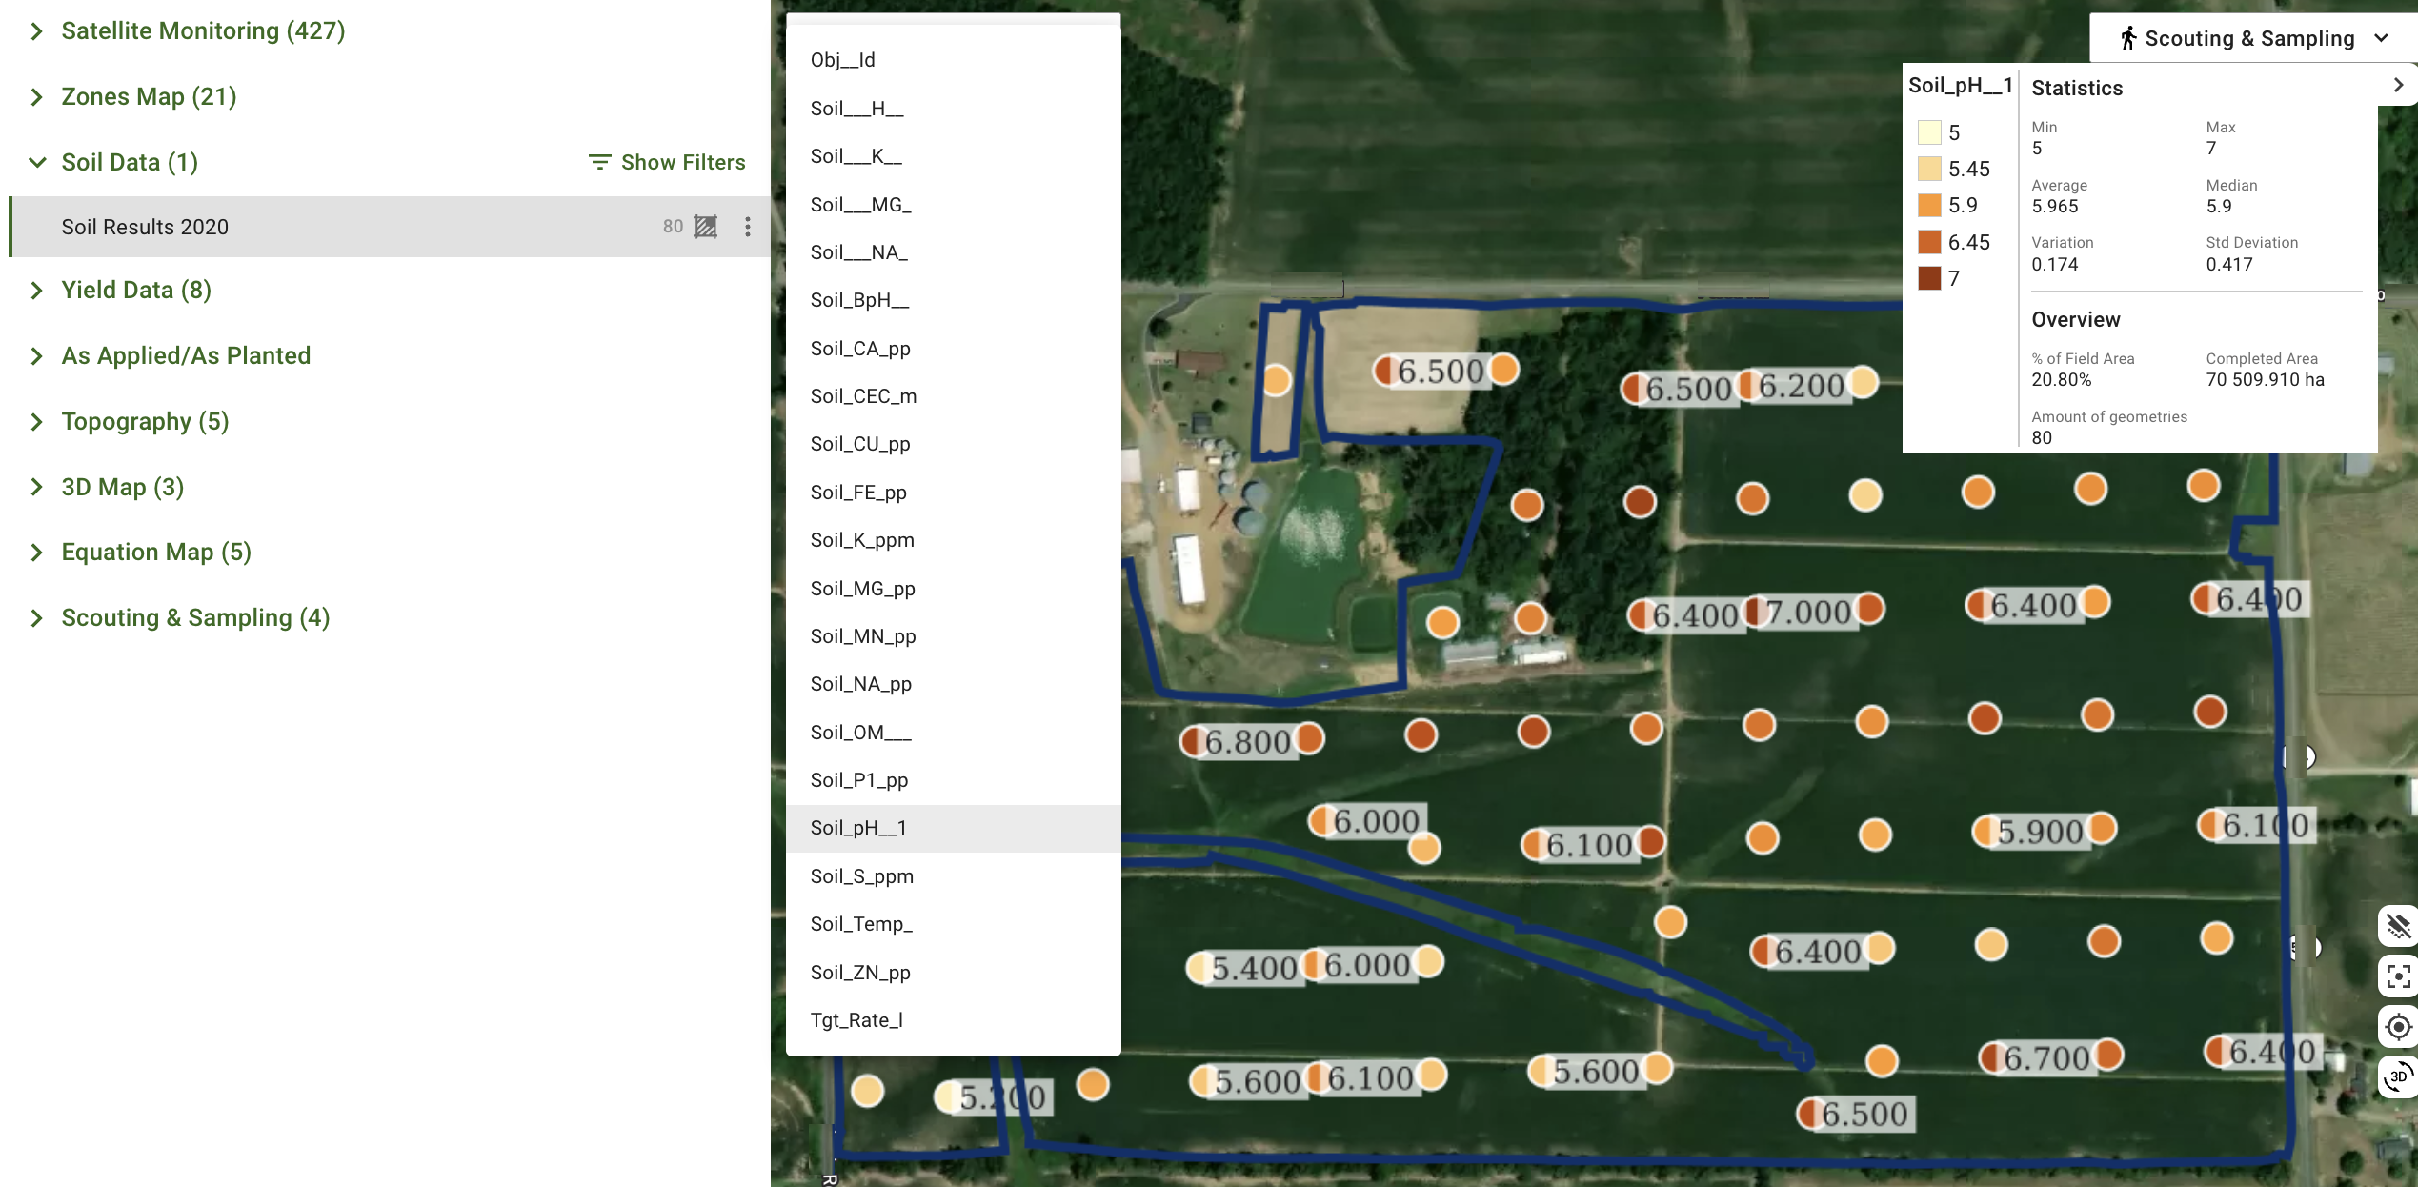Screen dimensions: 2418x1187
Task: Click the hide layers map icon
Action: (x=2398, y=926)
